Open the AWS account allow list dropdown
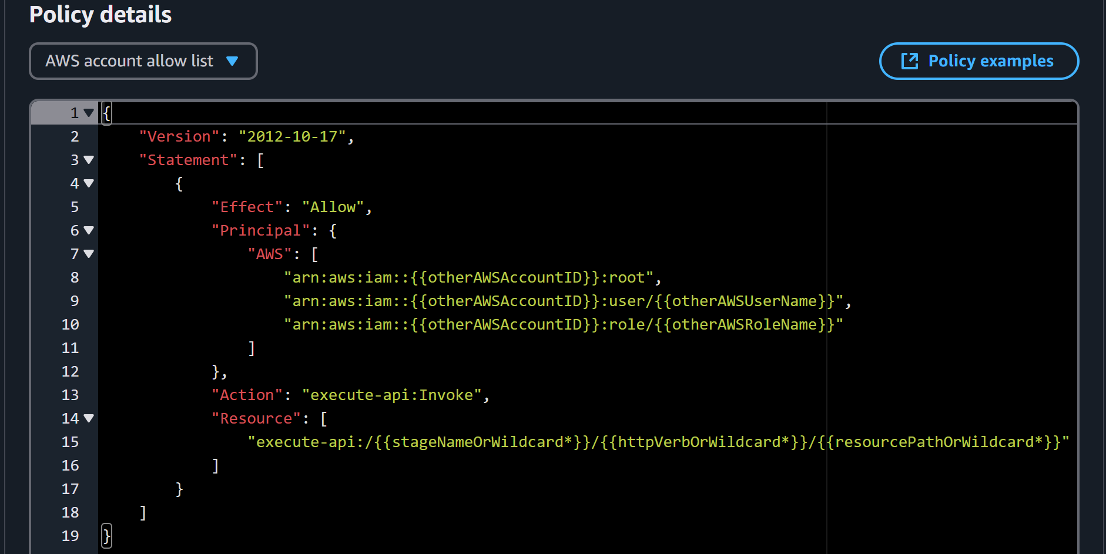Image resolution: width=1106 pixels, height=554 pixels. coord(143,61)
